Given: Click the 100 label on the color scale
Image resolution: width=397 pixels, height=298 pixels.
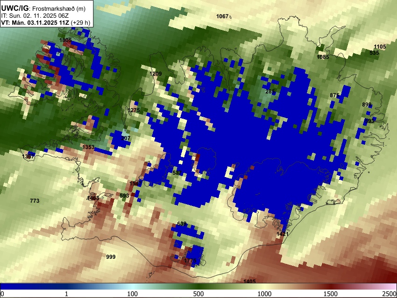Looking at the screenshot, I should coord(133,294).
